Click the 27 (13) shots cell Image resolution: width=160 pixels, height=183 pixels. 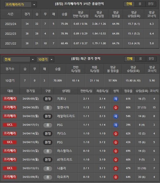click(x=142, y=107)
